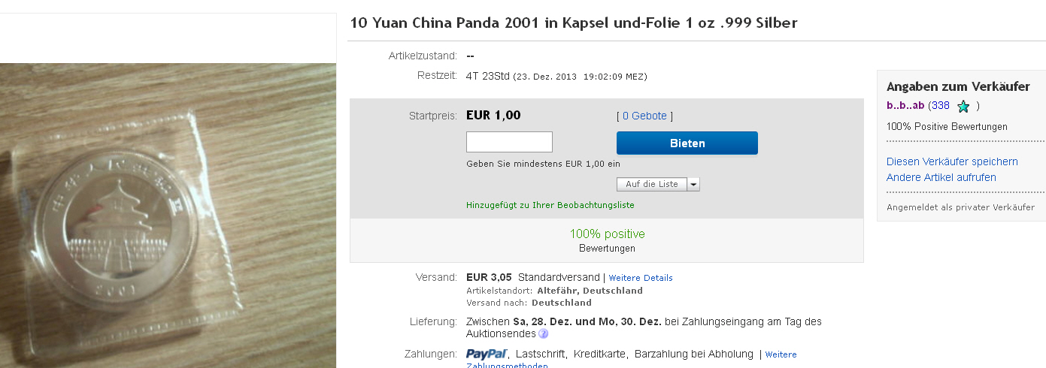
Task: Click the "Auf die Liste" button
Action: [x=651, y=184]
